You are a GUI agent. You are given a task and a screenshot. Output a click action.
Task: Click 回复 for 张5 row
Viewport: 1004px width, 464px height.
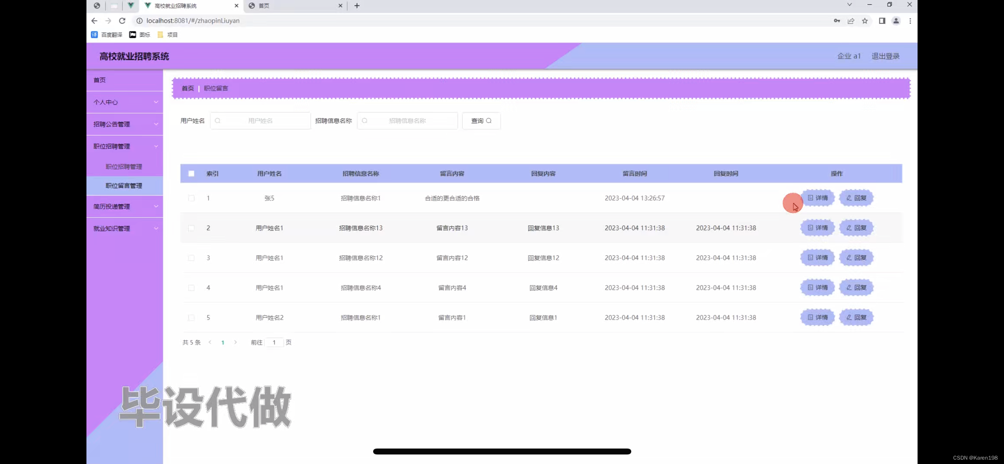point(856,197)
